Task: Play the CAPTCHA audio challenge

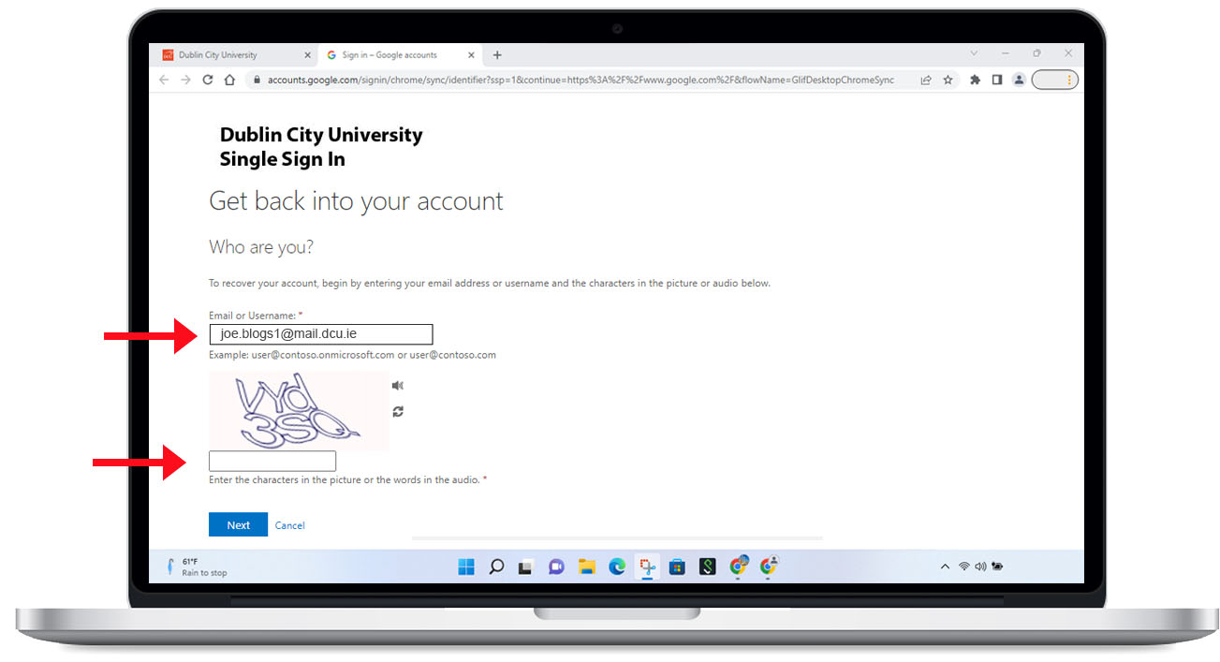Action: (x=398, y=386)
